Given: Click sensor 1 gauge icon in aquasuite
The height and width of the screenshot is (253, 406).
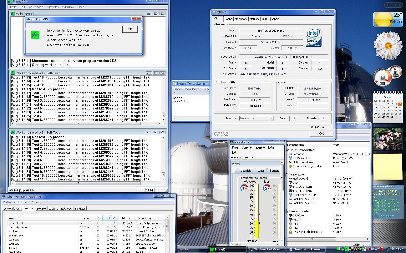Looking at the screenshot, I should (x=244, y=188).
